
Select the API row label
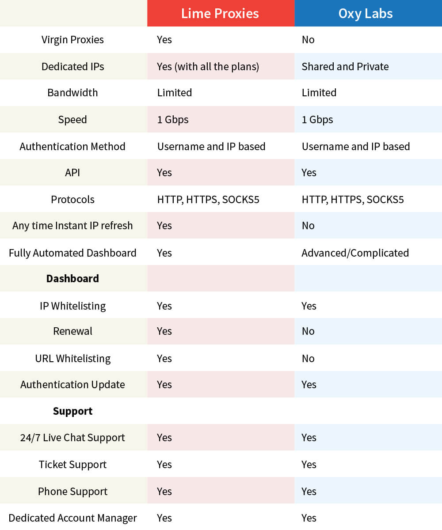72,172
